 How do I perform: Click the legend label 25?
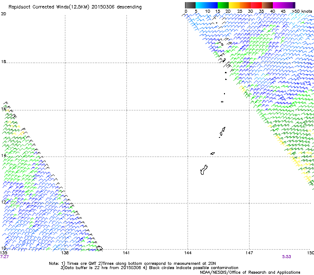240,11
